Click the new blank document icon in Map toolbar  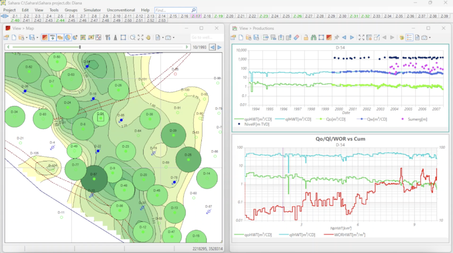tap(14, 37)
